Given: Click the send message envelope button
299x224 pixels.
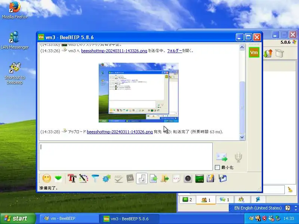Looking at the screenshot, I should (222, 157).
